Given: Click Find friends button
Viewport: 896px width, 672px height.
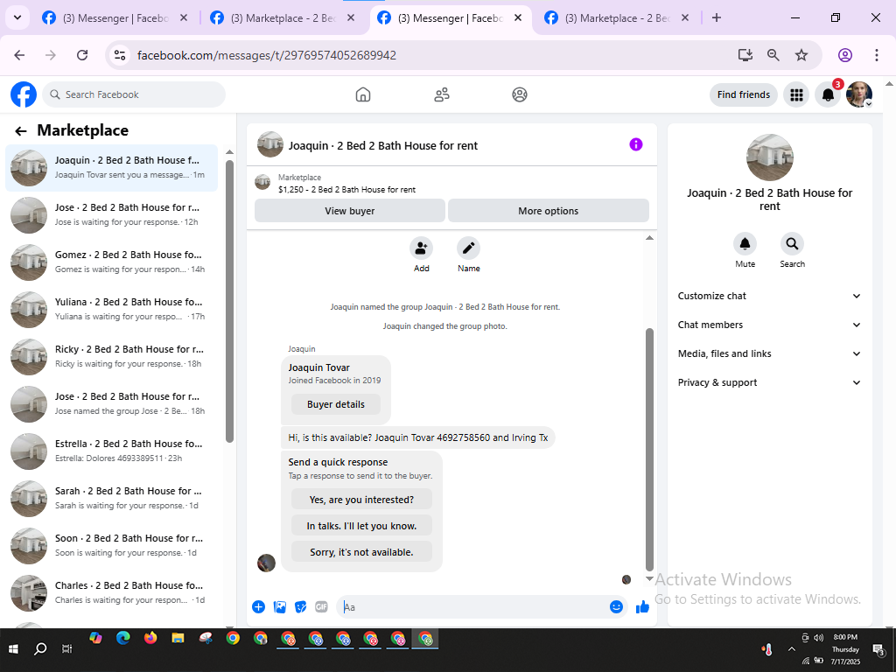Looking at the screenshot, I should coord(744,94).
